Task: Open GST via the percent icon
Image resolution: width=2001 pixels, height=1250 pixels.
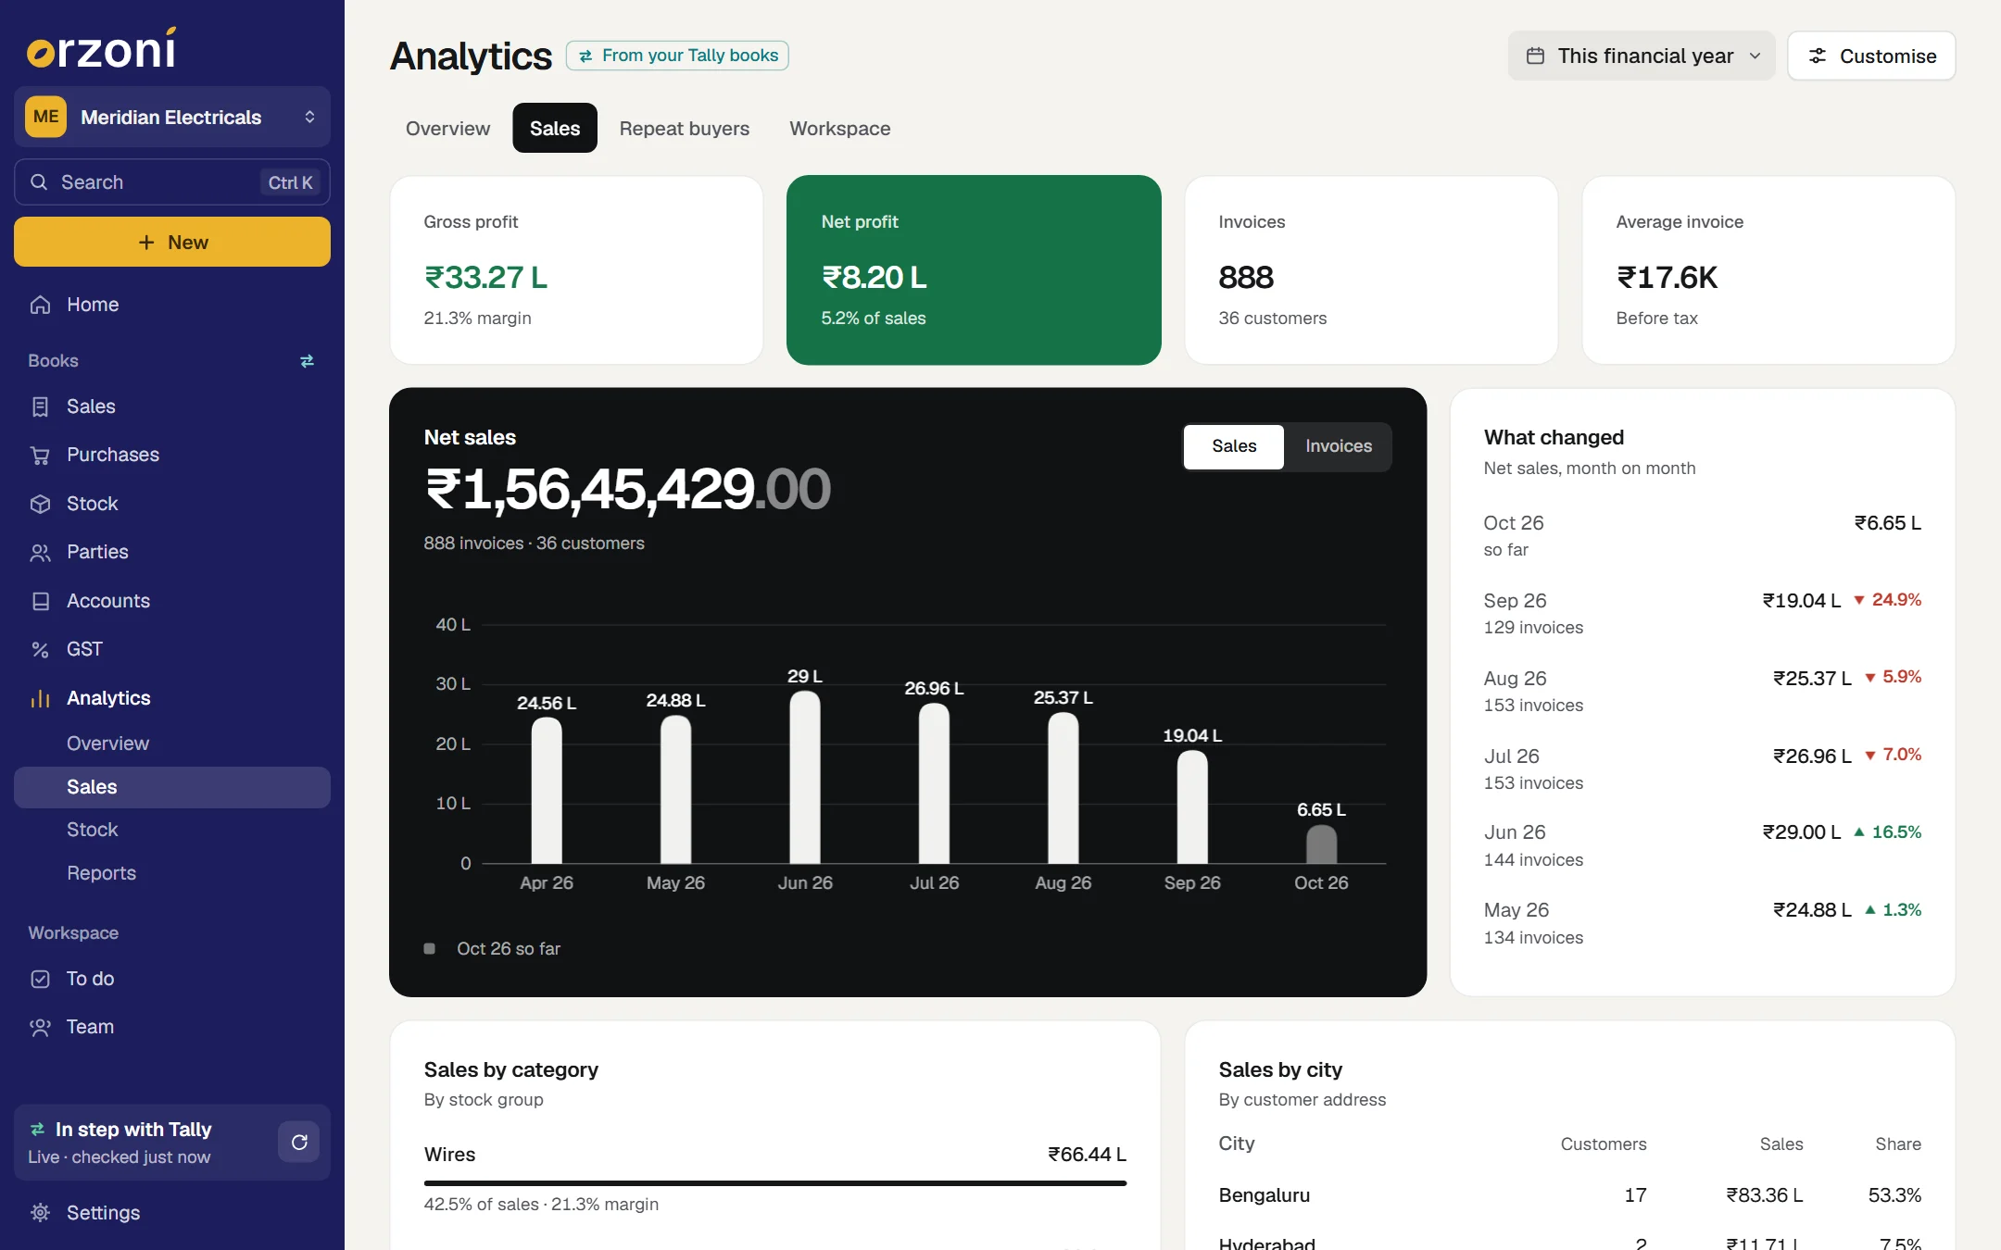Action: click(x=40, y=649)
